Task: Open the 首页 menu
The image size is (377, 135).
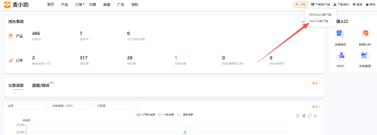Action: tap(51, 4)
